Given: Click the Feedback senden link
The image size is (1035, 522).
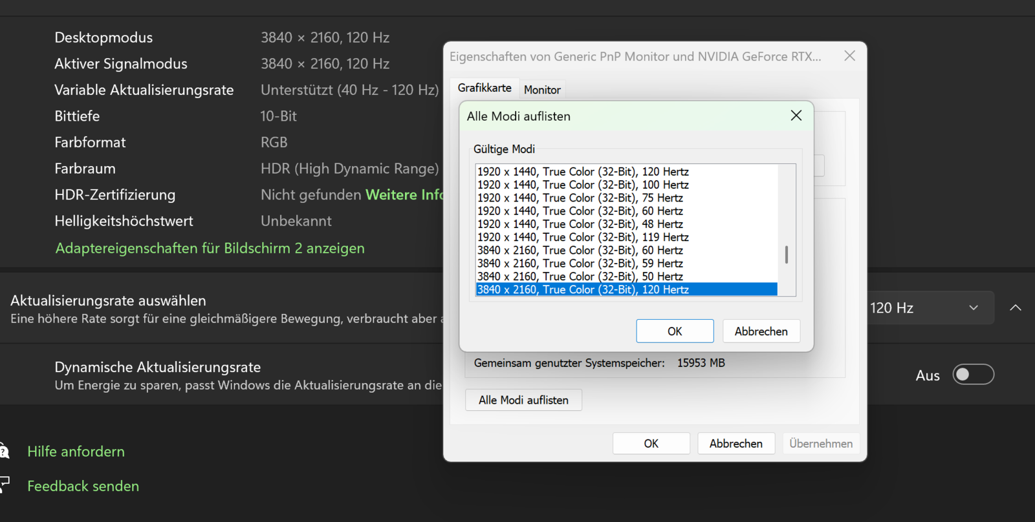Looking at the screenshot, I should [x=83, y=486].
